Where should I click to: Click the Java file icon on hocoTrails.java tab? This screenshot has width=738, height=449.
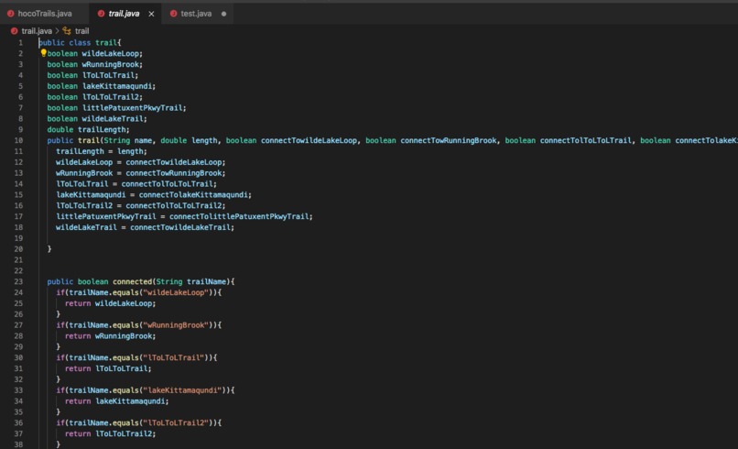tap(10, 14)
